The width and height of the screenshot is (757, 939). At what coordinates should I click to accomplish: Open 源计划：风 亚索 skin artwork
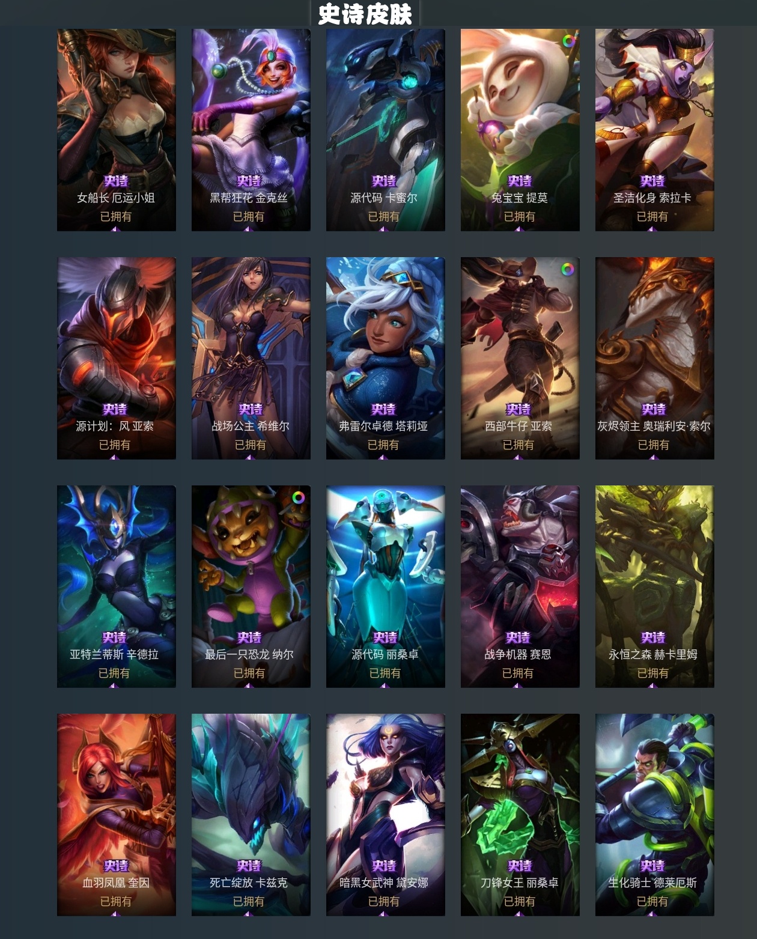coord(117,358)
